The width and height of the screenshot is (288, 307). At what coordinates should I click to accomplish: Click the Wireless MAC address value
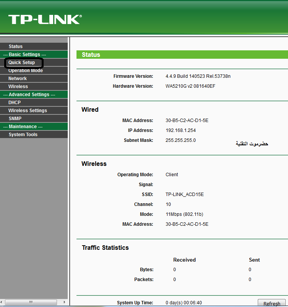click(x=187, y=224)
